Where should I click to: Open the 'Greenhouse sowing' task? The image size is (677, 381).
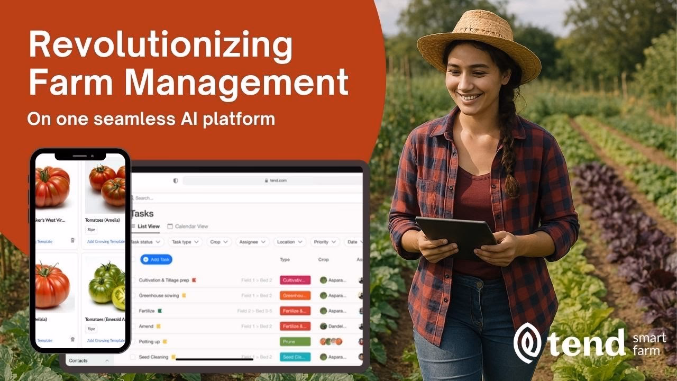(x=159, y=295)
